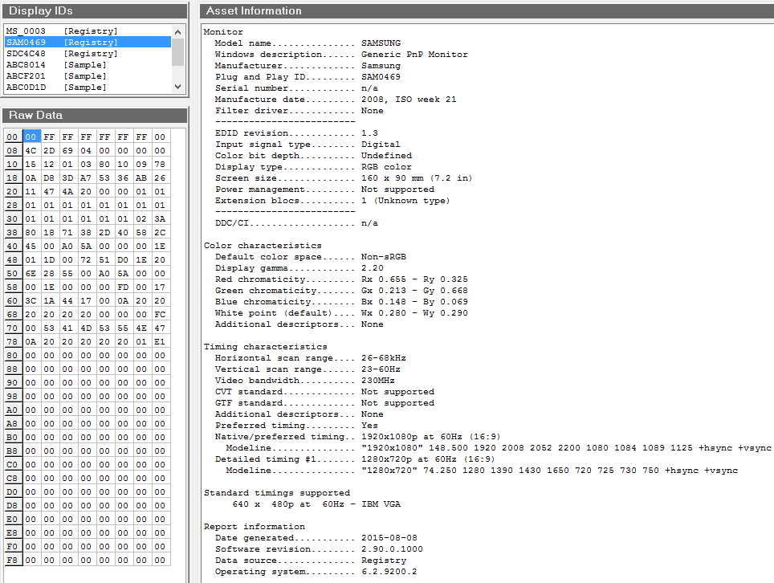Click the Display IDs list scrollbar thumb
Viewport: 774px width, 583px height.
point(177,52)
